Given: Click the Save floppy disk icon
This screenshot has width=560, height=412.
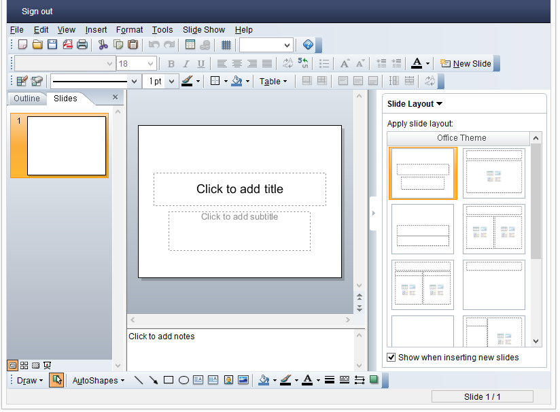Looking at the screenshot, I should [52, 45].
